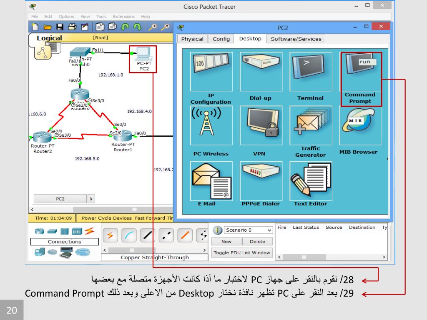The width and height of the screenshot is (427, 320).
Task: Open the MIB Browser app
Action: coord(361,125)
